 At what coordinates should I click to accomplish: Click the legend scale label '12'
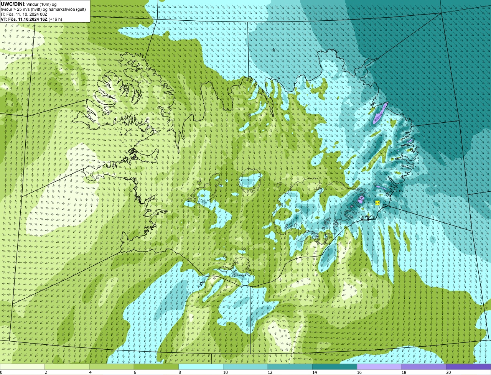pyautogui.click(x=270, y=372)
